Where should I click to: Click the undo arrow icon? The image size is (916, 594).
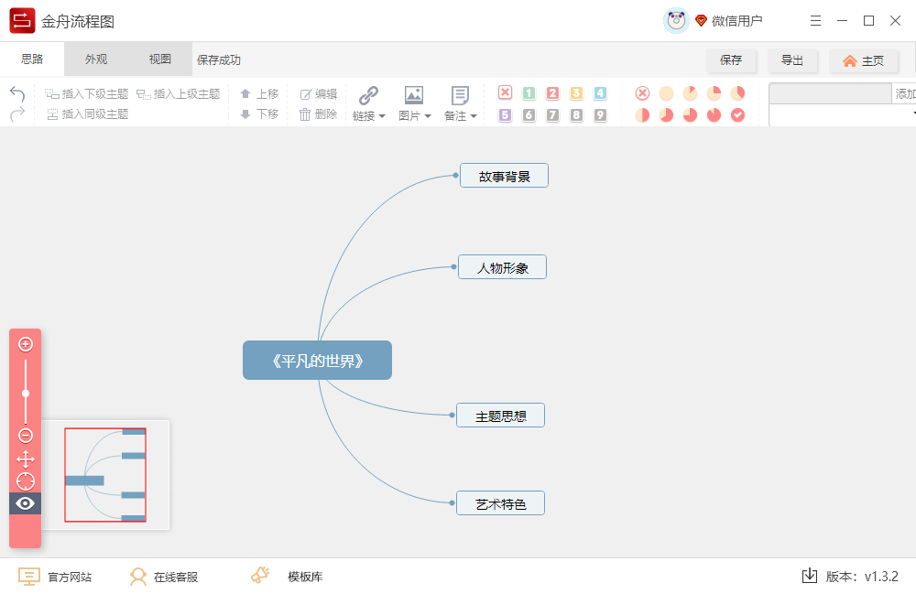click(x=16, y=92)
